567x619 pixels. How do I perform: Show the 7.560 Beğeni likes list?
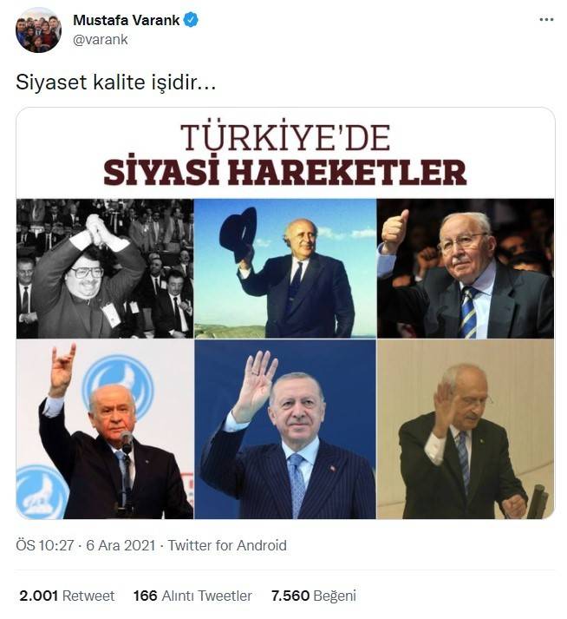[x=314, y=596]
